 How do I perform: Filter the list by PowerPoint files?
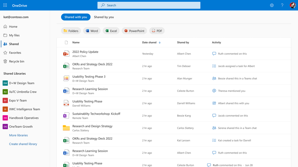coord(134,31)
